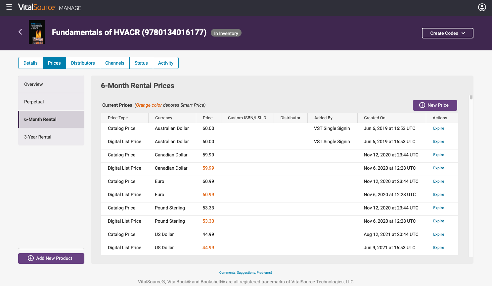Click the Jun 9, 2021 at 16:53 UTC date
Viewport: 492px width, 286px height.
(x=389, y=248)
